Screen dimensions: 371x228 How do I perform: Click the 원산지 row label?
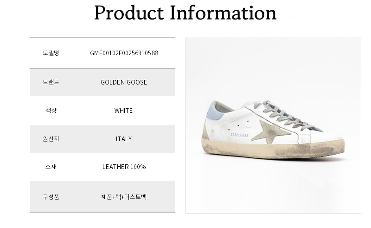pos(51,139)
